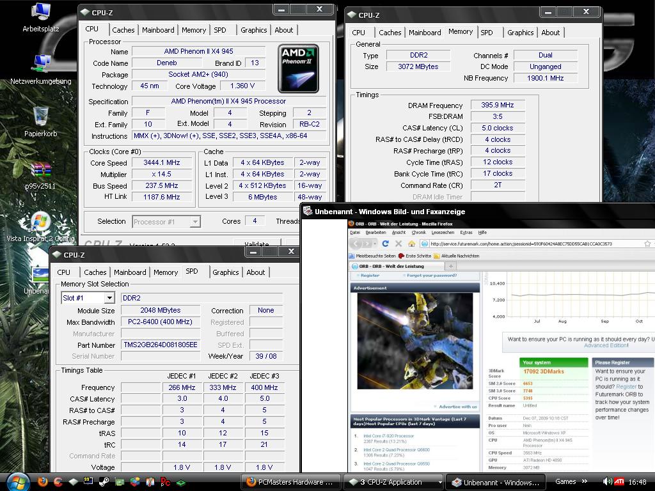Click the Command Rate value 2T
The width and height of the screenshot is (655, 491).
(498, 185)
